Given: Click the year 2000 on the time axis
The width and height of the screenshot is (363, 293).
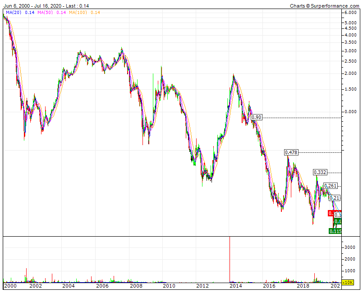Looking at the screenshot, I should pos(11,286).
